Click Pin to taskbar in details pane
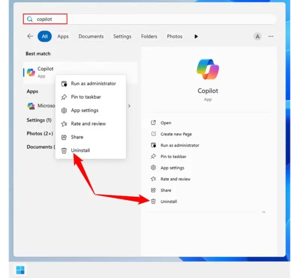Image resolution: width=299 pixels, height=278 pixels. tap(173, 156)
